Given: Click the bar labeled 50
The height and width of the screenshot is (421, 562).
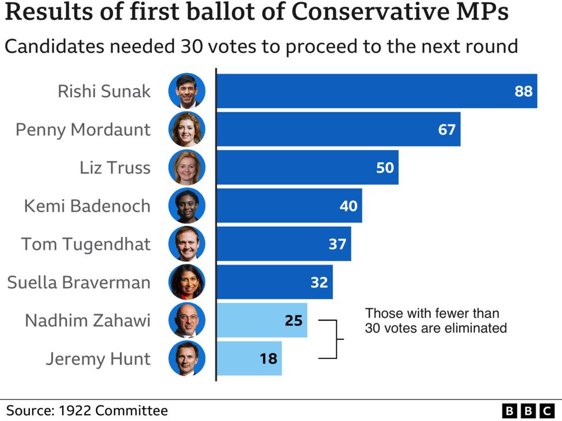Looking at the screenshot, I should (x=307, y=167).
